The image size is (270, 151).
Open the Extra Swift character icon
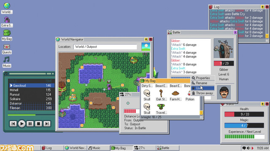pyautogui.click(x=7, y=22)
